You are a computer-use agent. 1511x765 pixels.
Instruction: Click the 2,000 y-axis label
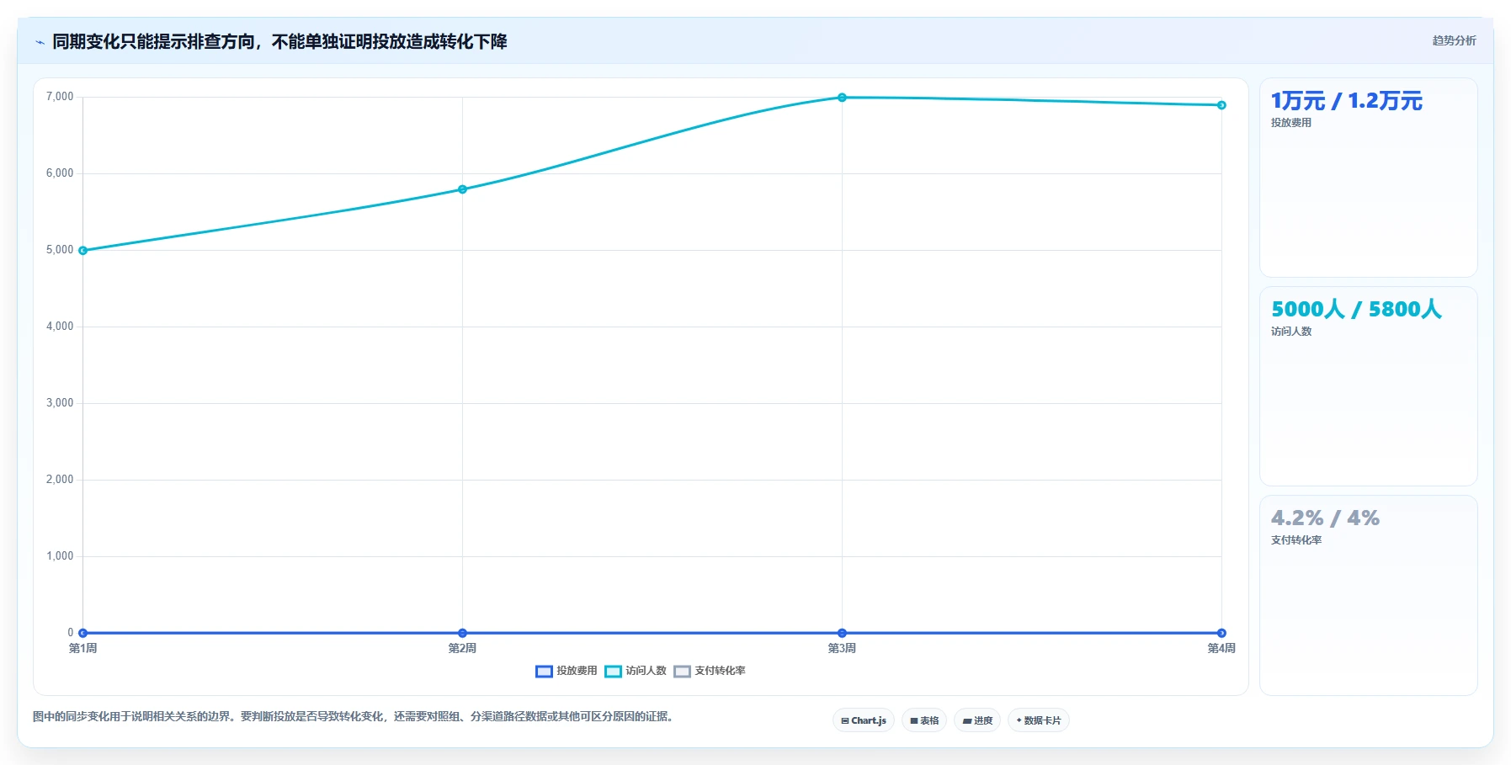(x=60, y=480)
